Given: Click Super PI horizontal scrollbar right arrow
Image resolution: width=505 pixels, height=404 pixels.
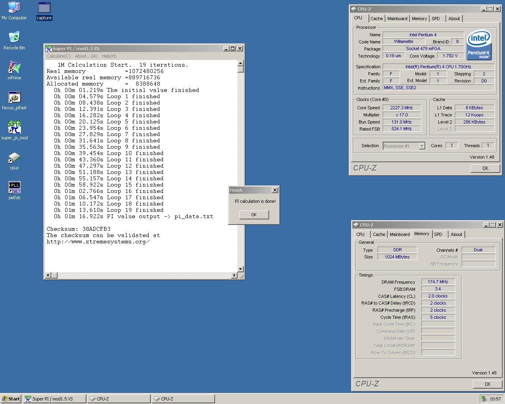Looking at the screenshot, I should coord(234,275).
